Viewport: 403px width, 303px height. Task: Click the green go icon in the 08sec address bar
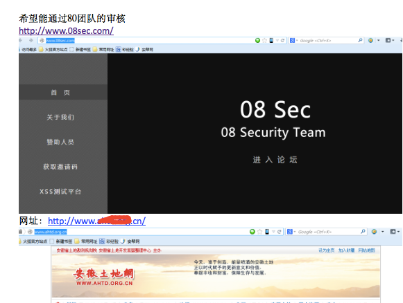257,41
